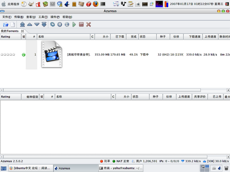The width and height of the screenshot is (230, 172).
Task: Click horizontal scrollbar of the downloads list
Action: click(x=102, y=90)
